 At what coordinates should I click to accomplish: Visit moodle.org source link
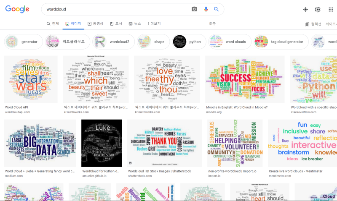pos(214,112)
